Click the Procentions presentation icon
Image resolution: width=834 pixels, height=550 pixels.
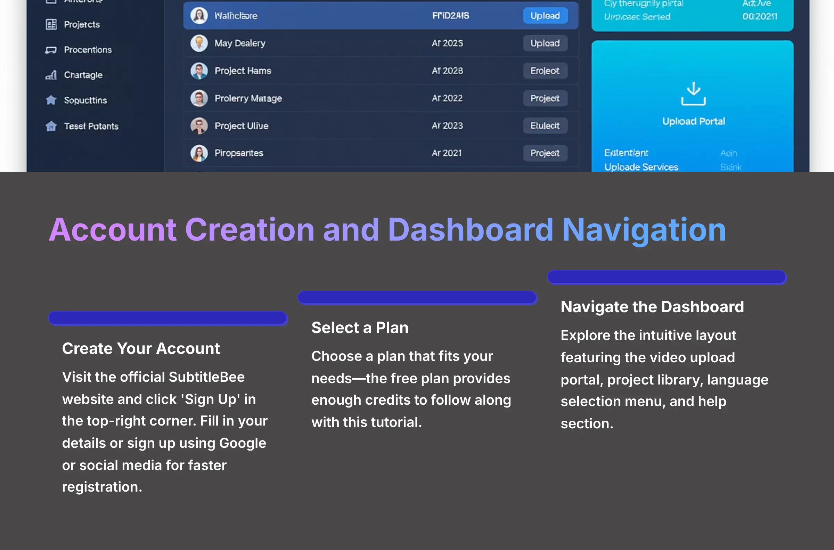tap(51, 49)
